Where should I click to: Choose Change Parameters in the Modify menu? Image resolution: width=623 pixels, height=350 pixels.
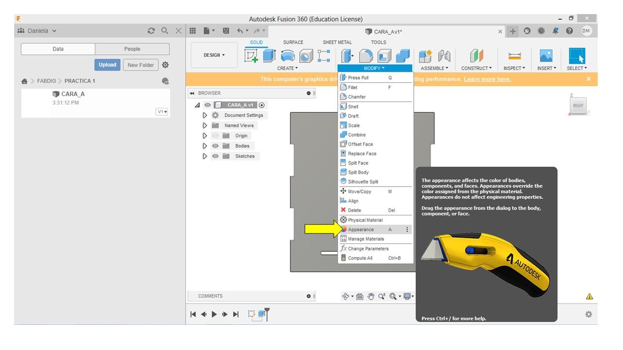(x=375, y=248)
